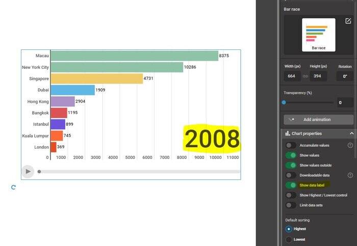Image resolution: width=357 pixels, height=246 pixels.
Task: Toggle off Show data label
Action: coord(291,185)
